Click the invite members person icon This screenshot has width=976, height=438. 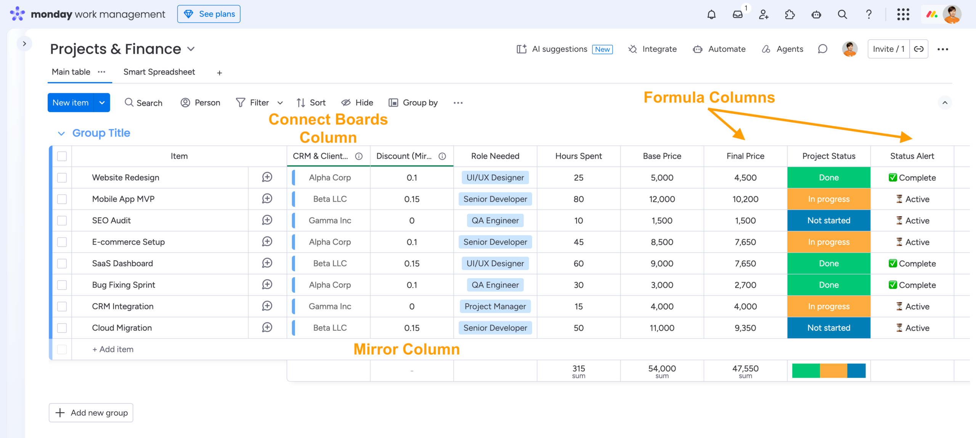764,14
